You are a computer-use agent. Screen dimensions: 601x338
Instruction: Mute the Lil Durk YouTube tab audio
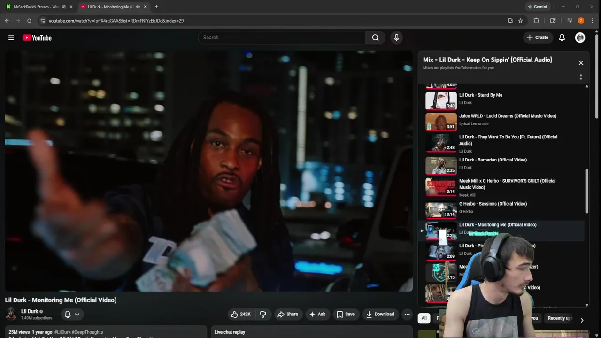tap(138, 7)
